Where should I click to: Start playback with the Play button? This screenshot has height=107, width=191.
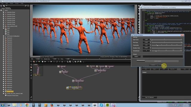point(51,62)
